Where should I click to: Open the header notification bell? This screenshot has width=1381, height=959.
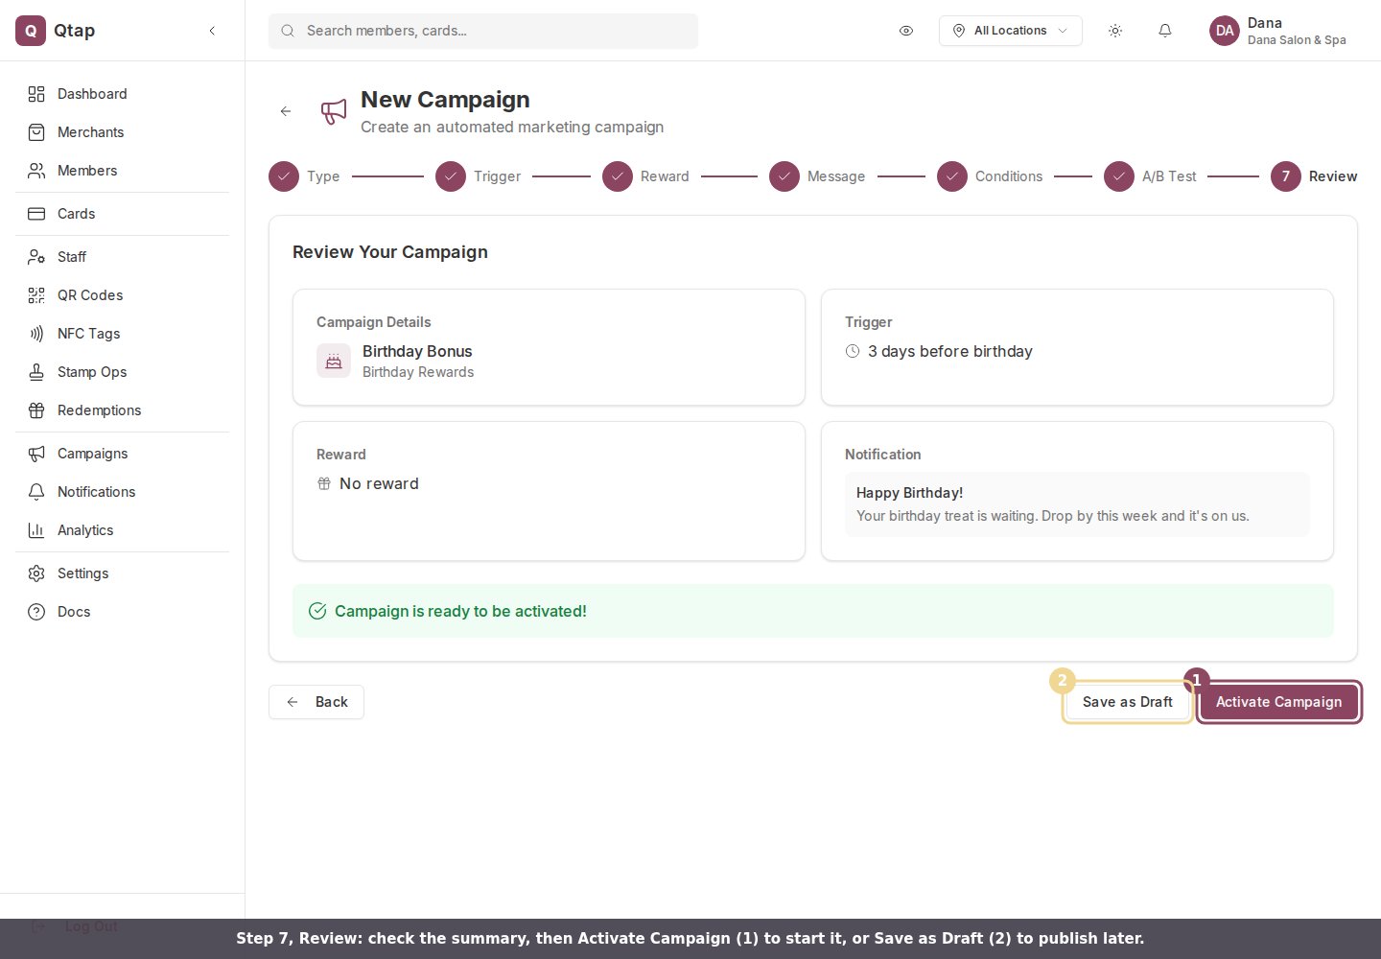pyautogui.click(x=1165, y=31)
